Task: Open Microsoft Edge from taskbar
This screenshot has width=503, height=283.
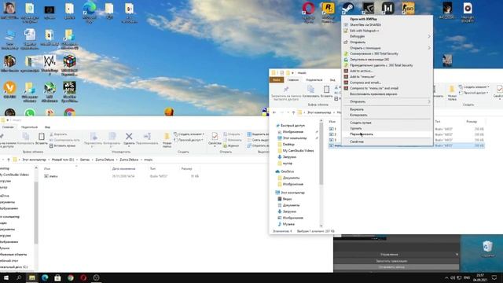Action: pyautogui.click(x=45, y=277)
